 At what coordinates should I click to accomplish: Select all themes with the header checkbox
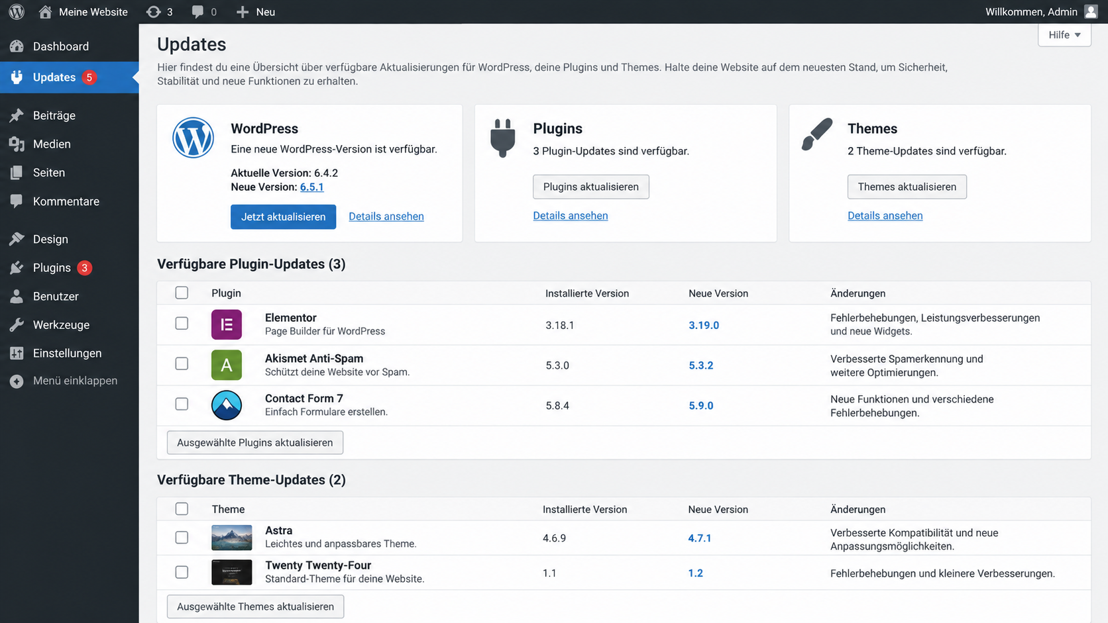click(x=182, y=508)
